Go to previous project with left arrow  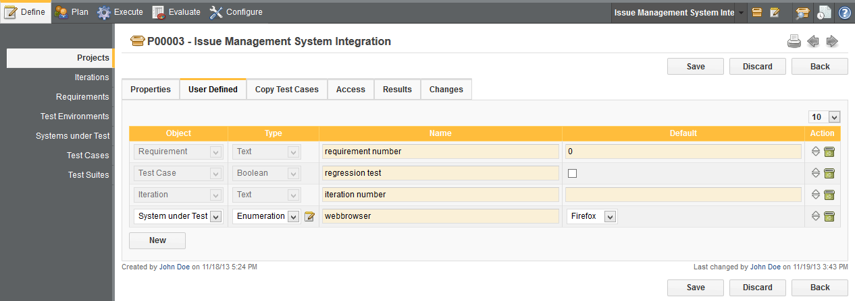(813, 42)
